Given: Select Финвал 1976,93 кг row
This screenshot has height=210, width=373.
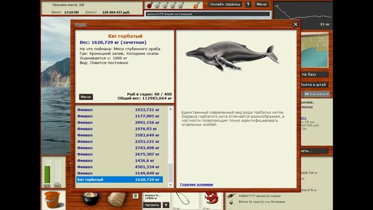Looking at the screenshot, I should (x=119, y=129).
